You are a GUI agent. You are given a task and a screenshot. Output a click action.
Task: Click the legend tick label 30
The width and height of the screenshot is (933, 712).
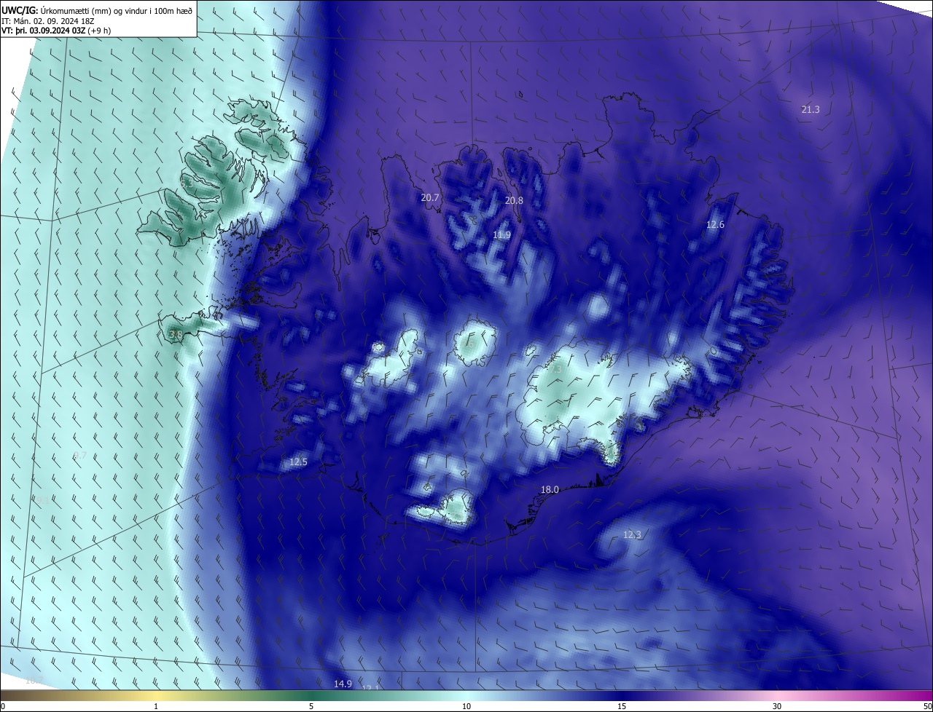[777, 706]
